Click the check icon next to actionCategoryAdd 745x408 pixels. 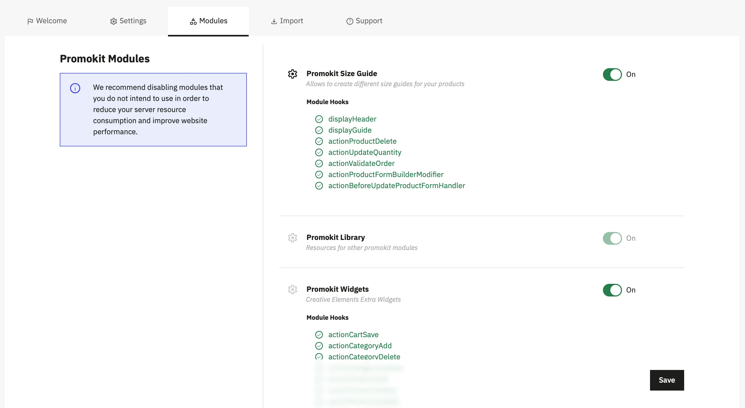(x=319, y=346)
